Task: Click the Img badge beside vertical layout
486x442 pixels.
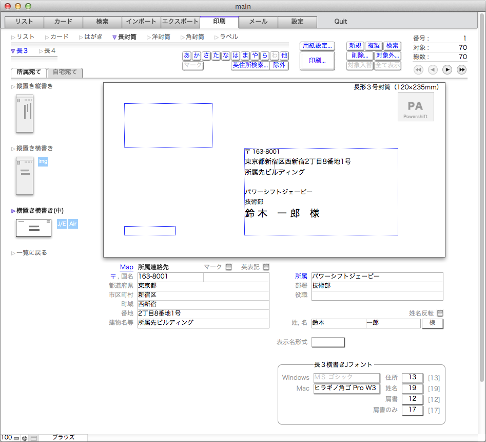Action: [43, 161]
